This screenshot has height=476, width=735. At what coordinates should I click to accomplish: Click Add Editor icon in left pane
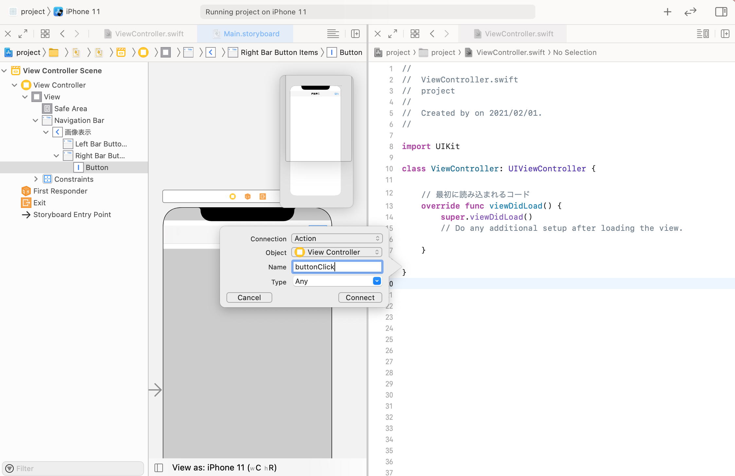click(355, 34)
